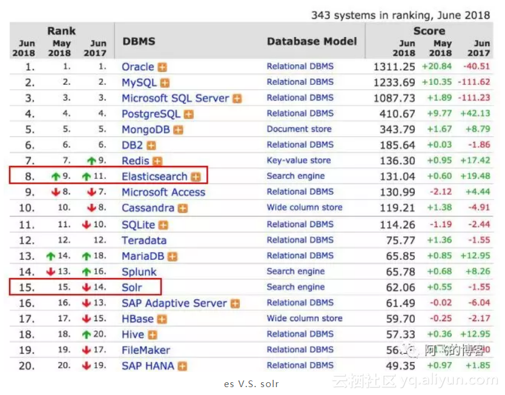Open the SAP Adaptive Server link
Viewport: 505px width, 395px height.
[x=174, y=303]
